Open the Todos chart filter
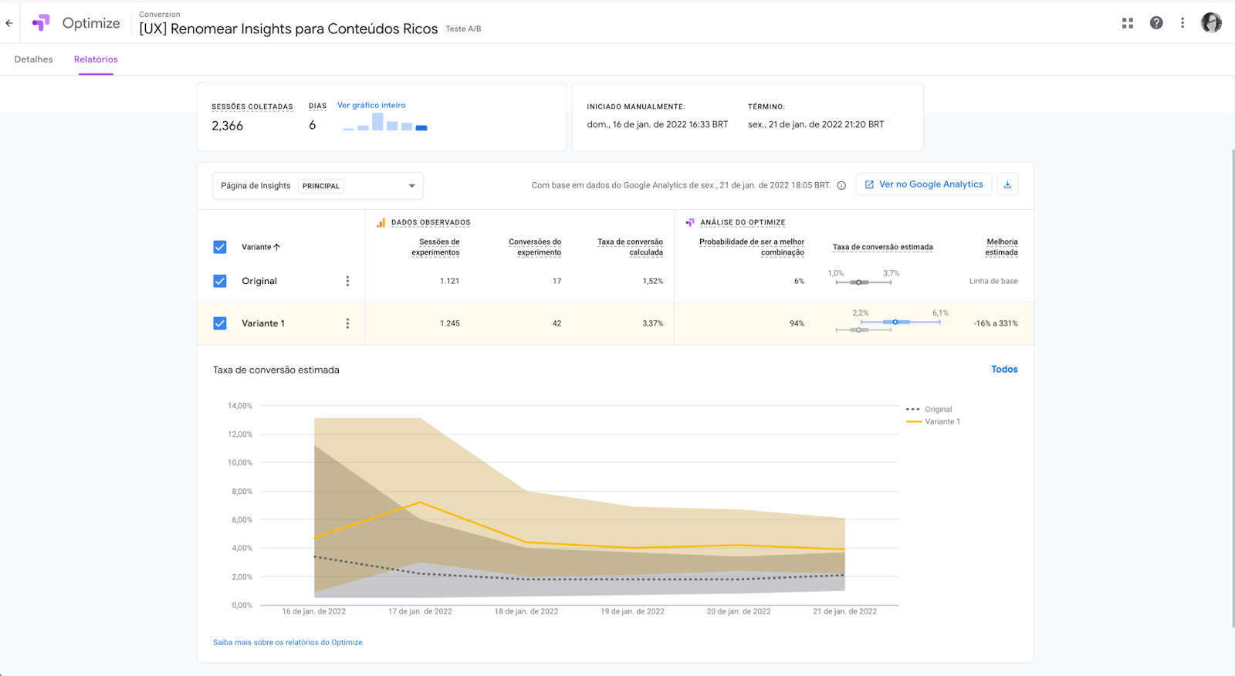1235x676 pixels. point(1004,370)
